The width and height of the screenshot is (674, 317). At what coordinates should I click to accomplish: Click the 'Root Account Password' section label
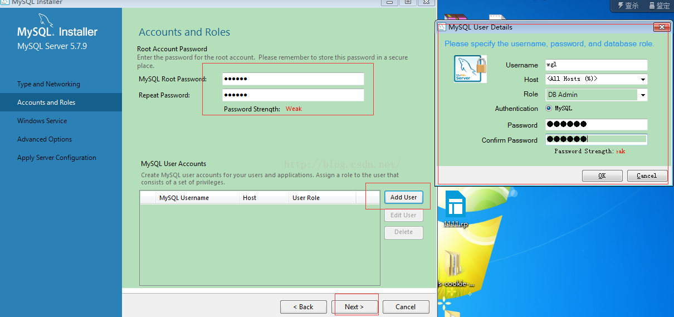click(x=172, y=49)
